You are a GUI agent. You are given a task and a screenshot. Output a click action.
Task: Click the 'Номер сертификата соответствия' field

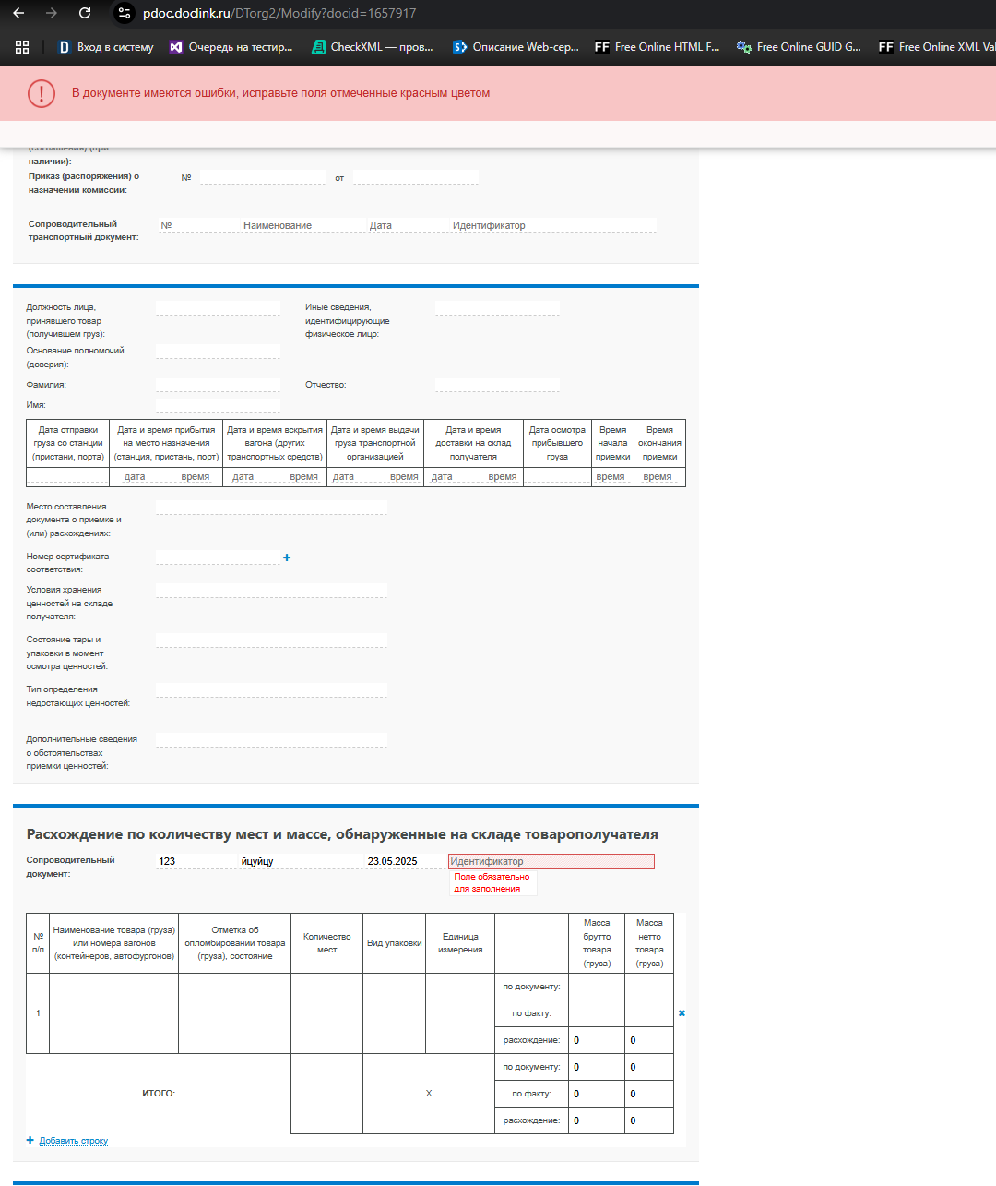[218, 557]
